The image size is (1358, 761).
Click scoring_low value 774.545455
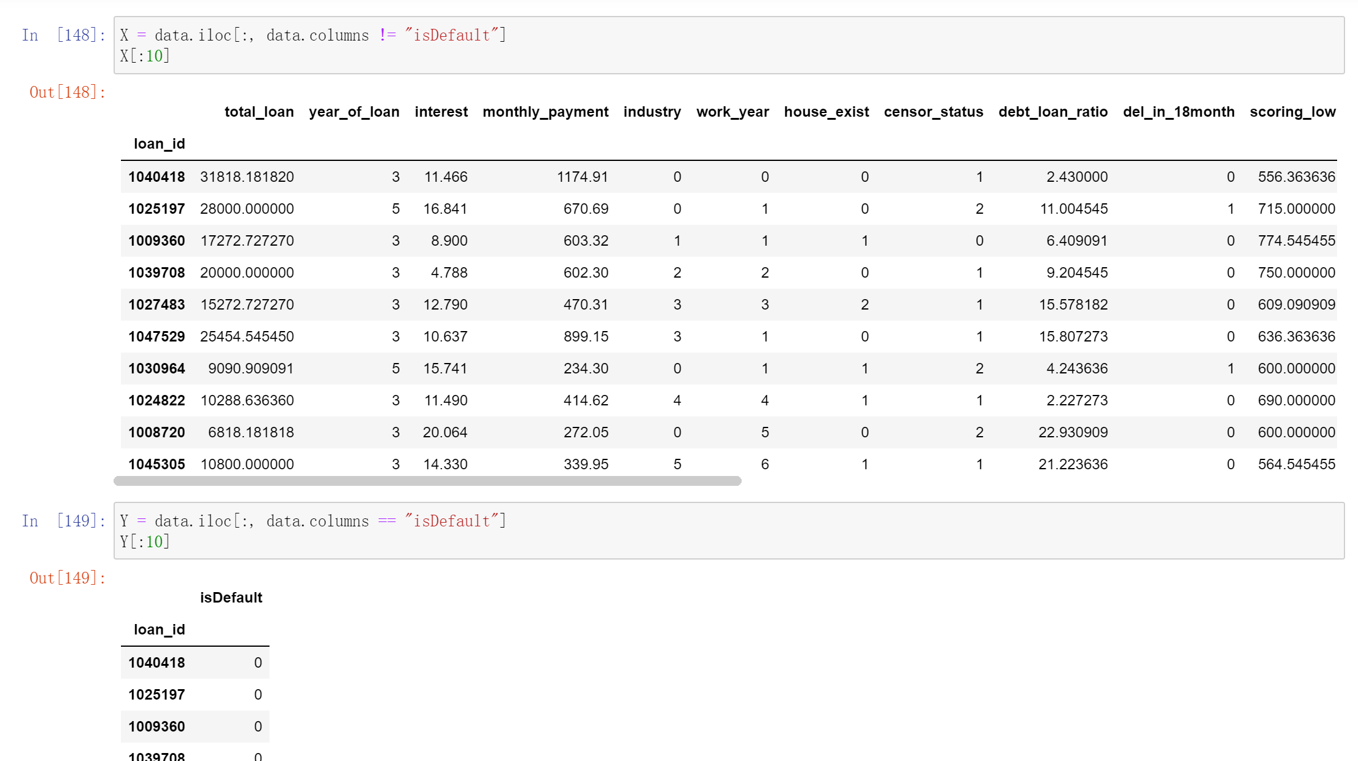(1297, 241)
